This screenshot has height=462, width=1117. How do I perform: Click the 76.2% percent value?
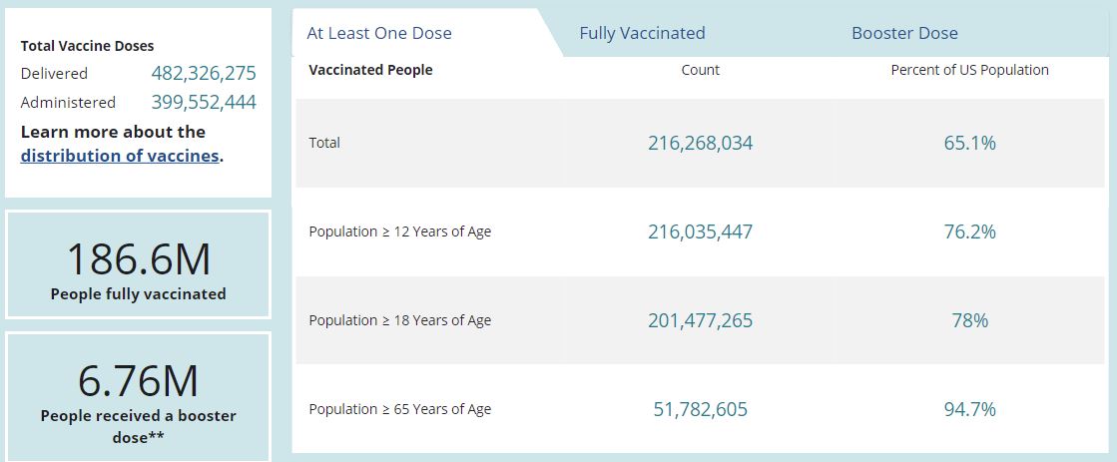point(969,231)
